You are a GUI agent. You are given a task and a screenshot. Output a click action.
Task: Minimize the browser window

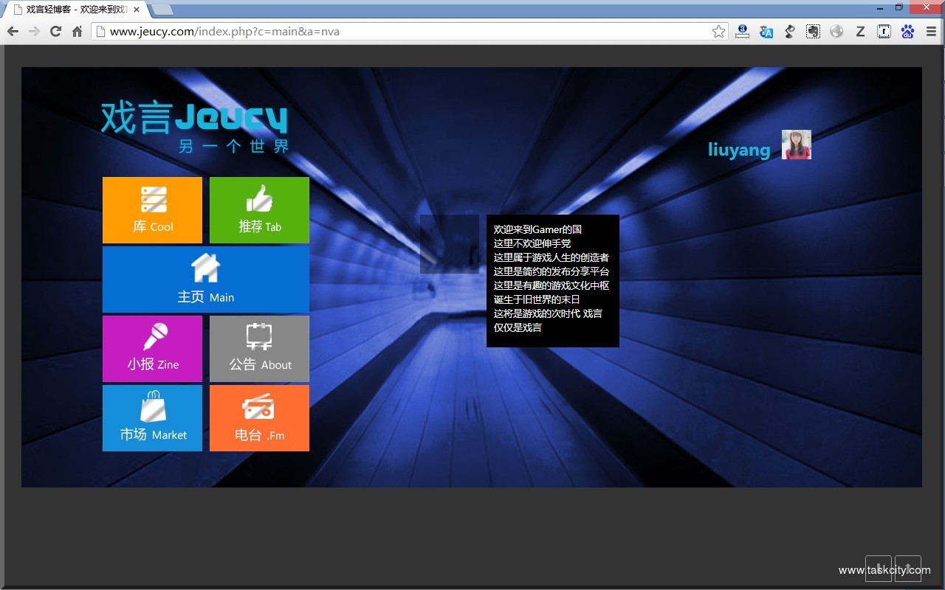880,7
